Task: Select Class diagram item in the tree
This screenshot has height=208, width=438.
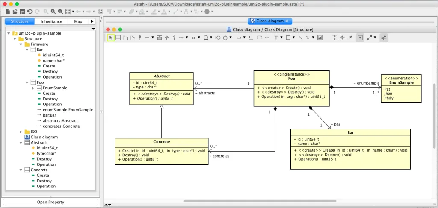Action: pos(41,137)
